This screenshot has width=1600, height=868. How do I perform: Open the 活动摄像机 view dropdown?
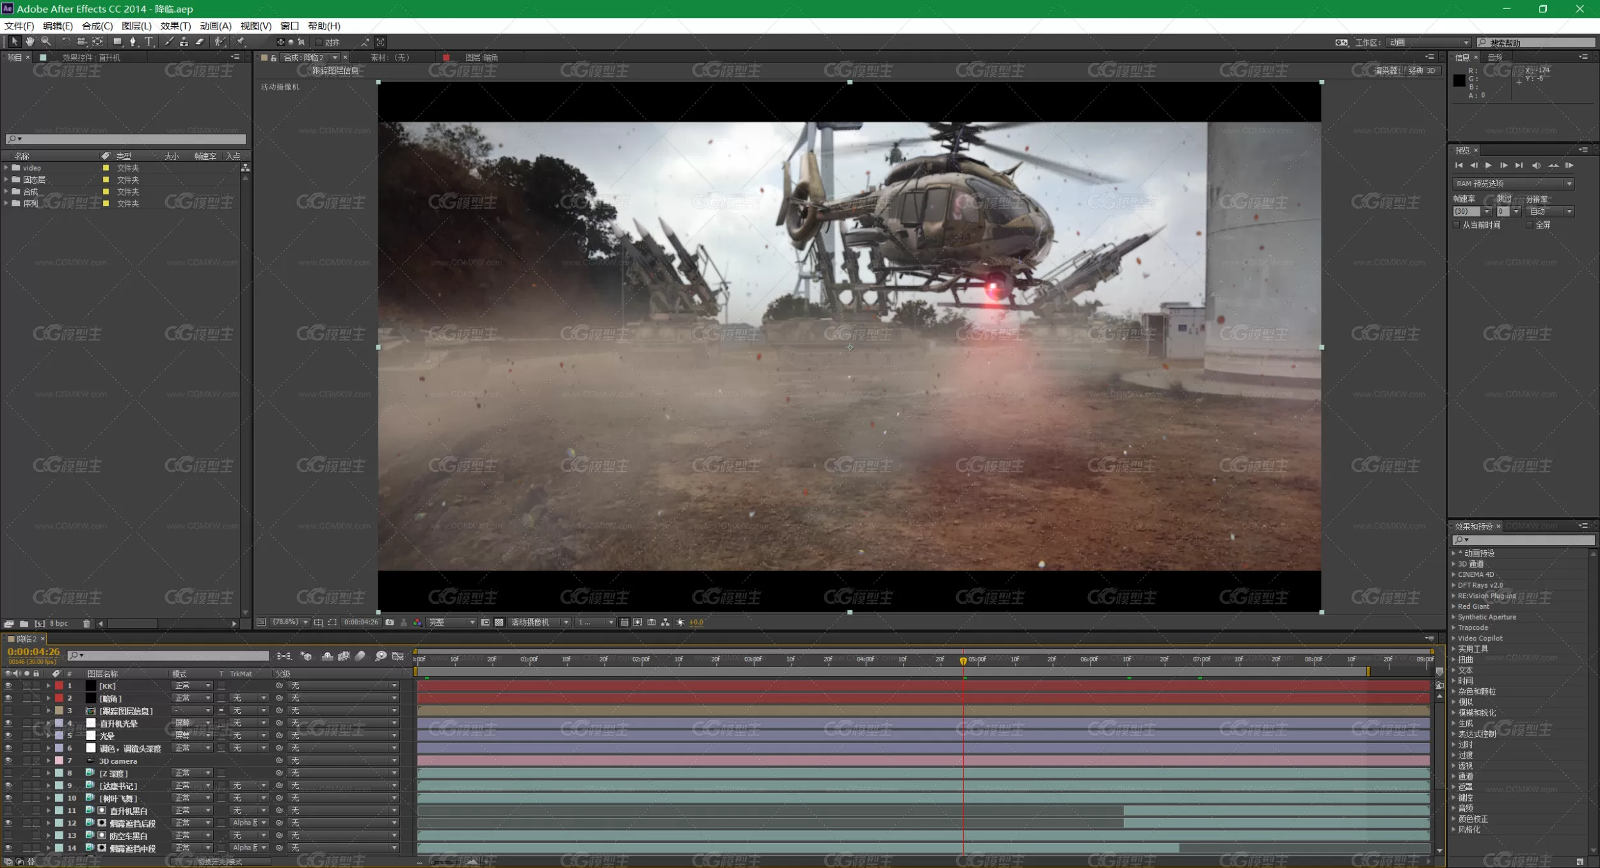coord(539,622)
